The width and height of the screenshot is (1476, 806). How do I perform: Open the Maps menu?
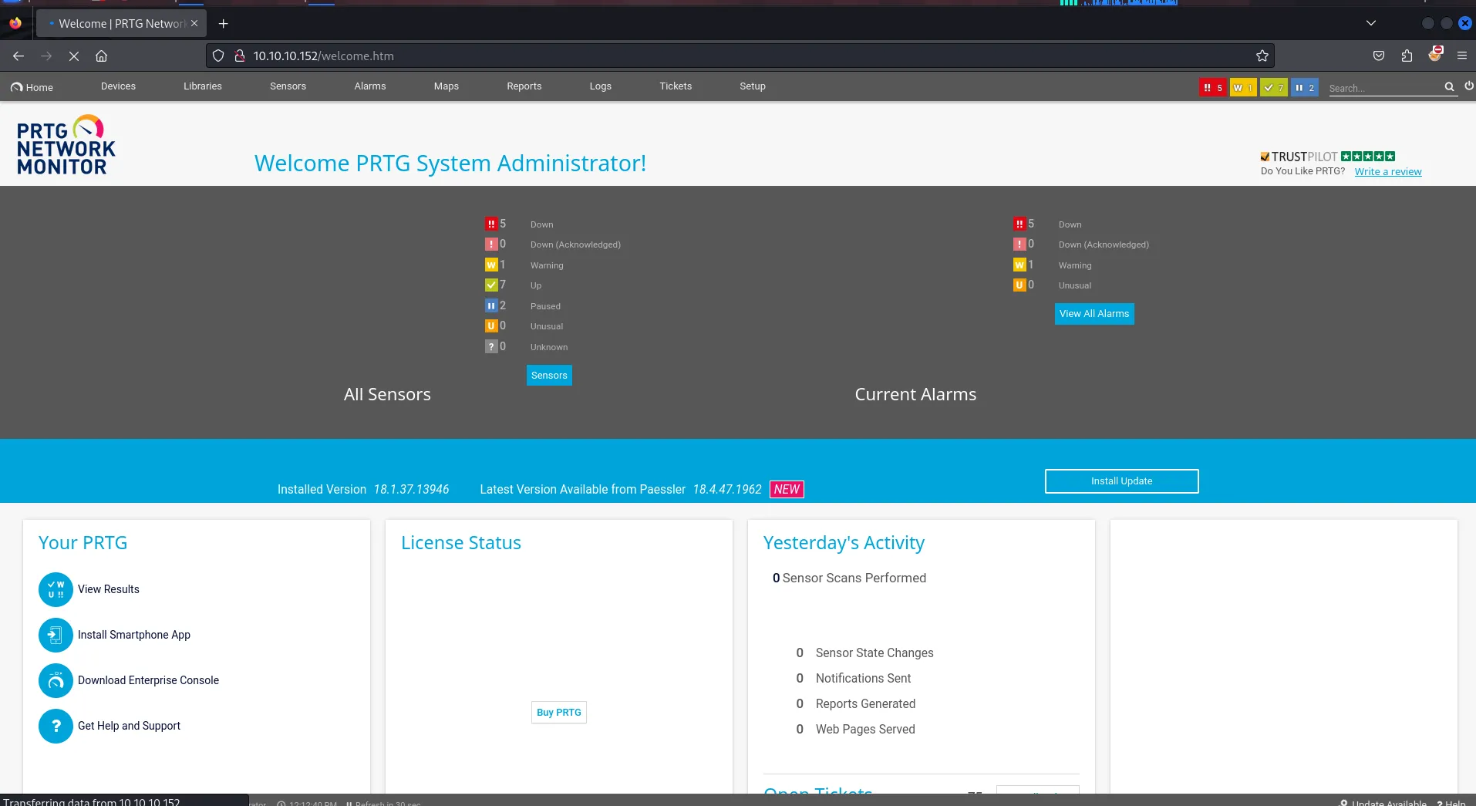(447, 86)
